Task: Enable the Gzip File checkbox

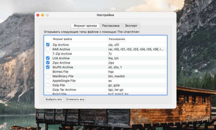Action: (48, 85)
